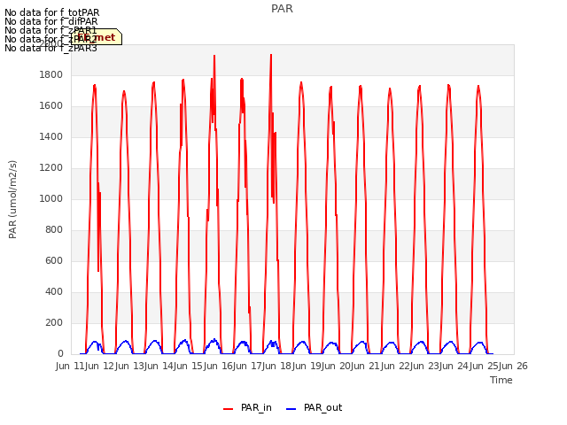The image size is (567, 425).
Task: Select the 'No data for f_totPAR' message
Action: pos(51,12)
